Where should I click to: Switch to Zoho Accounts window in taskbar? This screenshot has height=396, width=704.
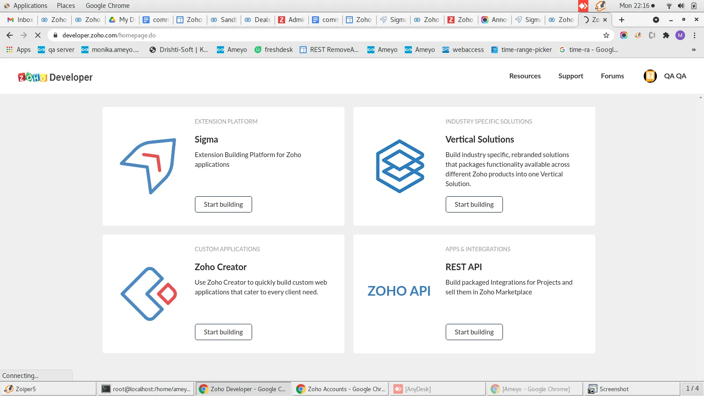coord(341,389)
